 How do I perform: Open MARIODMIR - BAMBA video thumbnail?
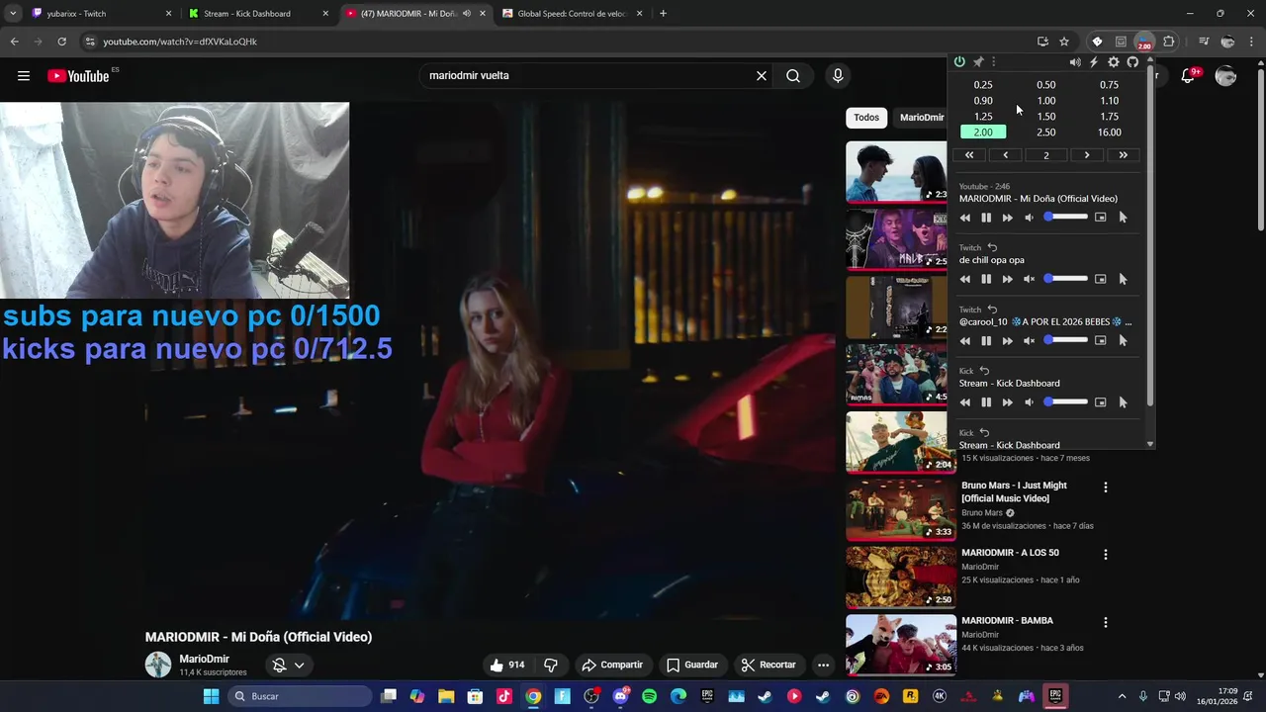click(901, 645)
